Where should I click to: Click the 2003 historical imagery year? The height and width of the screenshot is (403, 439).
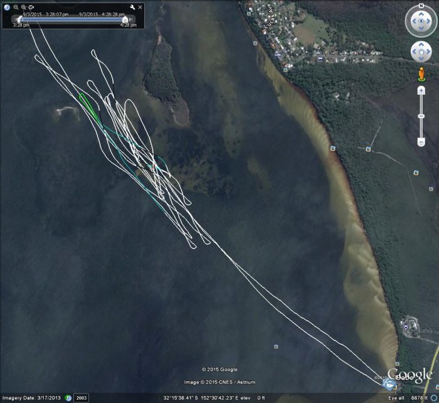point(82,398)
